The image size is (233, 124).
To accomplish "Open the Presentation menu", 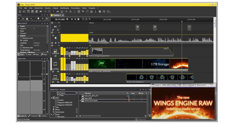I will pyautogui.click(x=75, y=8).
